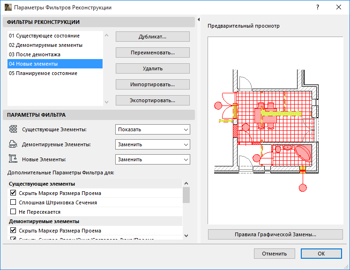Open Демонтируемые Элементы dropdown
This screenshot has height=270, width=350.
(x=152, y=144)
